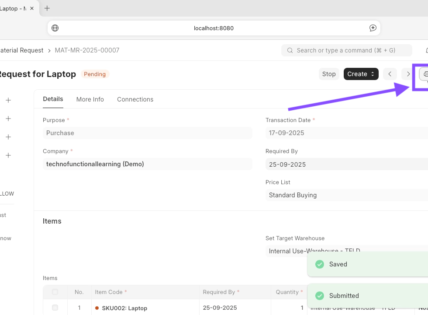This screenshot has width=428, height=315.
Task: Click the Stop button
Action: [x=329, y=74]
